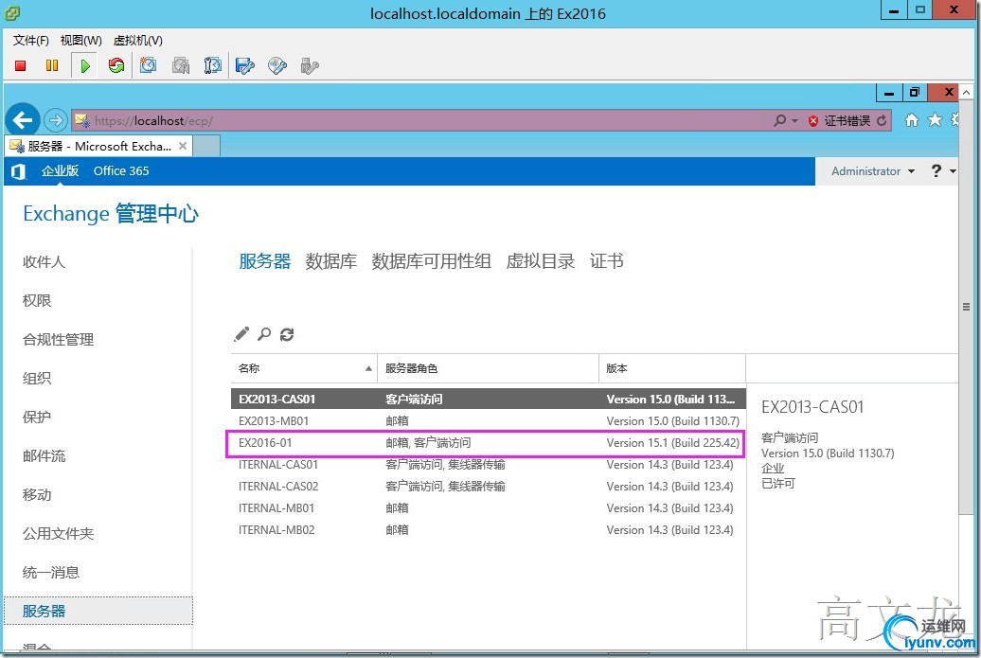Open 权限 in the left navigation

pos(37,301)
